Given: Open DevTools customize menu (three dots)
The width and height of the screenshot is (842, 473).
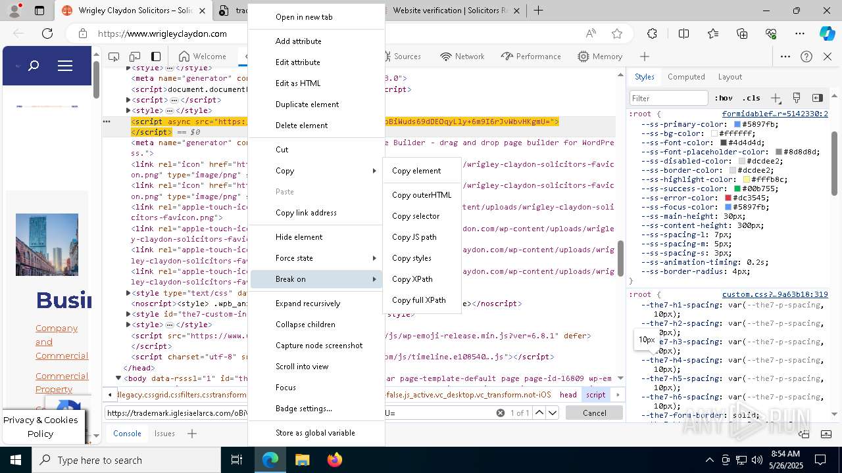Looking at the screenshot, I should coord(785,56).
